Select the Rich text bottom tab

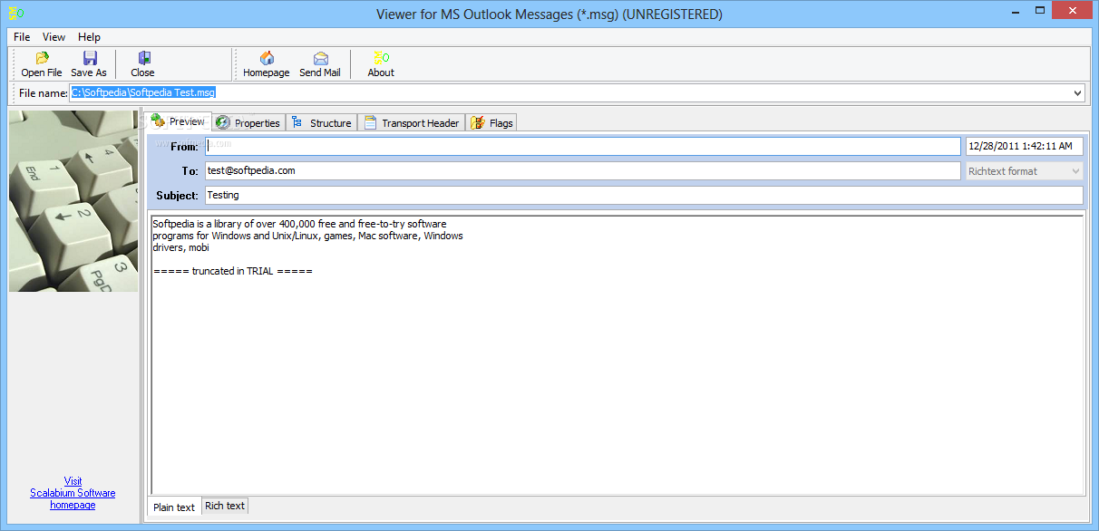pos(224,506)
